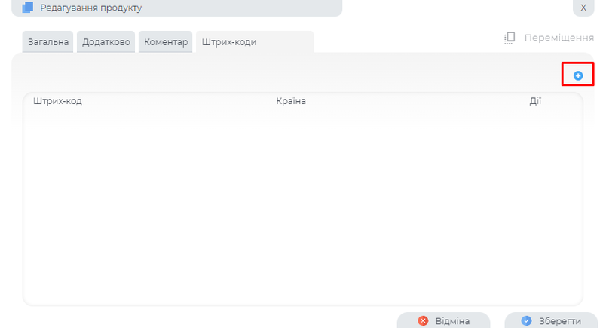Close the dialog with the X button
This screenshot has height=328, width=603.
583,8
